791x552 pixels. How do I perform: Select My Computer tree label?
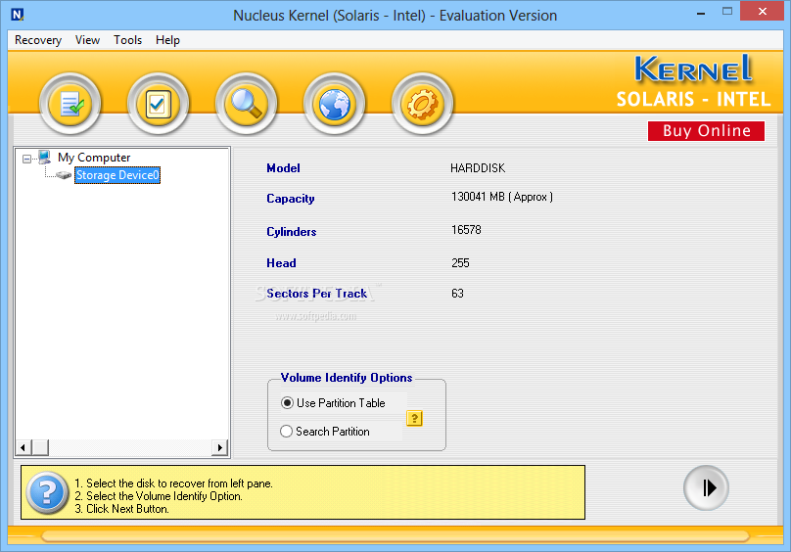pyautogui.click(x=94, y=158)
